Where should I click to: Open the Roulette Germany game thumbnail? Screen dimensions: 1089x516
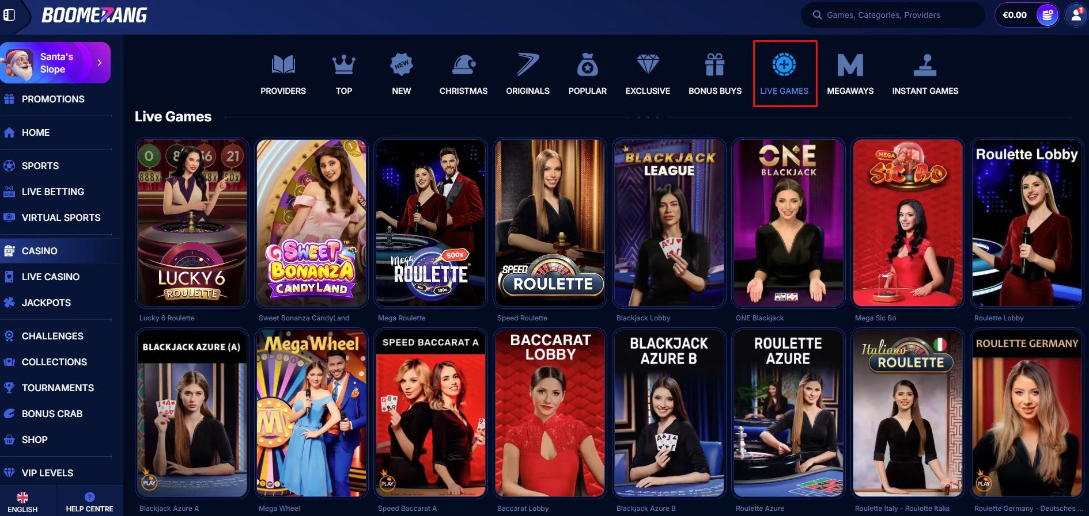tap(1027, 413)
